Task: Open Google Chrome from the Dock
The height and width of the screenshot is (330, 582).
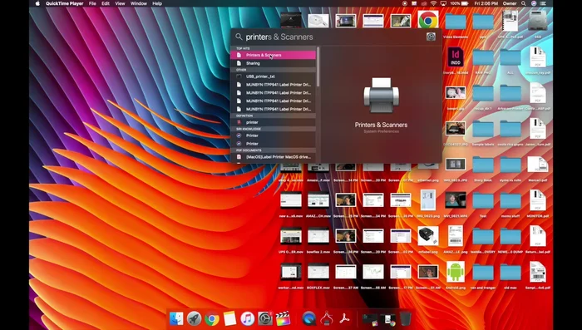Action: pyautogui.click(x=211, y=318)
